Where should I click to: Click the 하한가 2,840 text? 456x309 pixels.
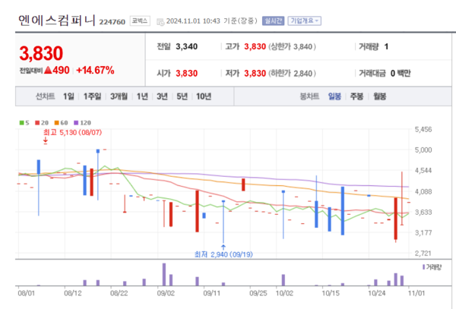(292, 74)
